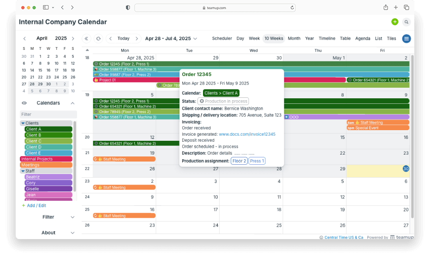Switch to the Timeline view

[327, 39]
